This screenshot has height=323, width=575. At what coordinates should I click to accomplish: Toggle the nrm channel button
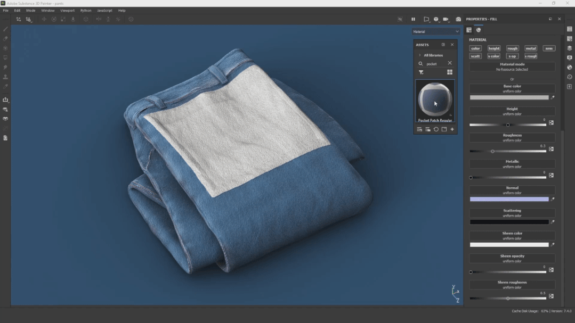549,48
